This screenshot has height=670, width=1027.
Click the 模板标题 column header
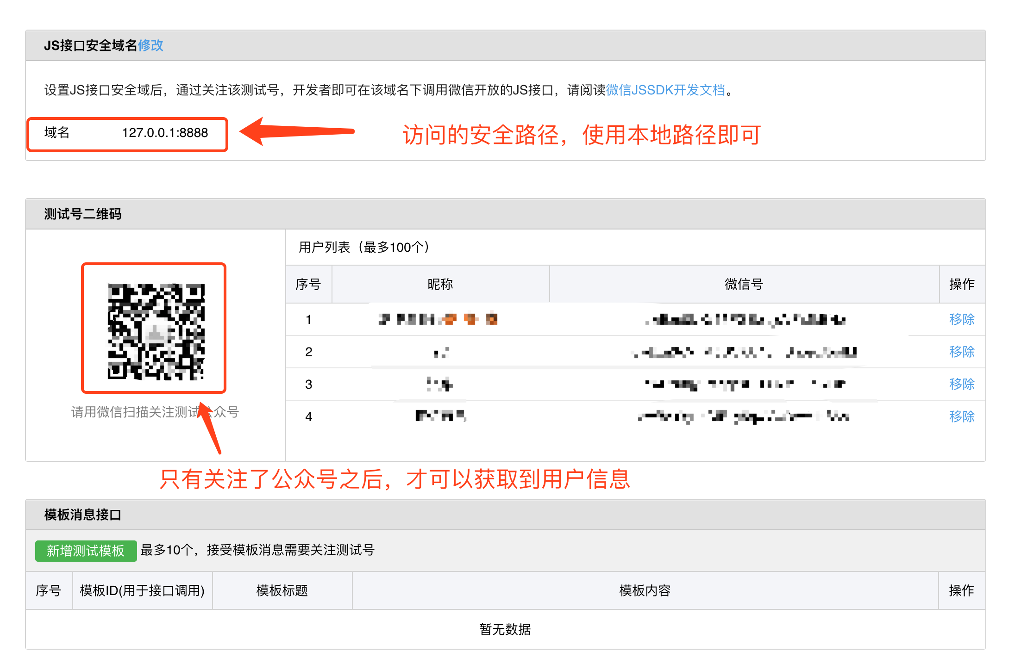(x=282, y=590)
